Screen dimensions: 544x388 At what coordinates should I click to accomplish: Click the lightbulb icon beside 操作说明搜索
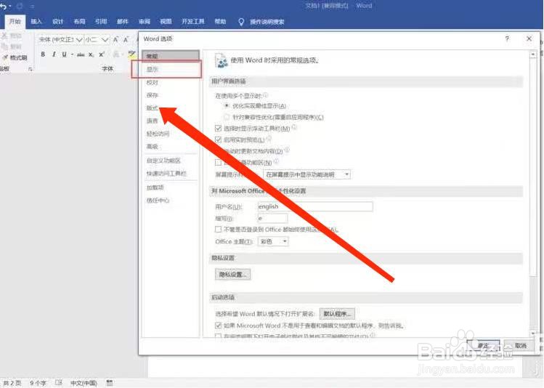pos(241,22)
